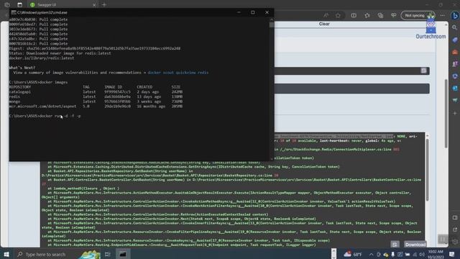This screenshot has height=259, width=460.
Task: Click the Clear button in Swagger UI
Action: [324, 24]
